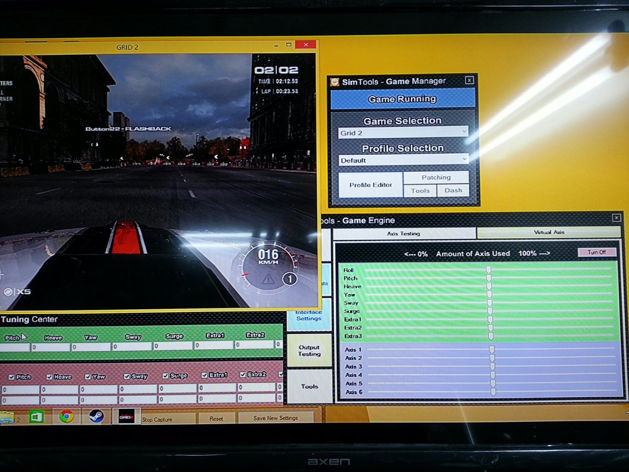Screen dimensions: 629x472
Task: Click the Extra1 slider handle
Action: click(x=490, y=319)
